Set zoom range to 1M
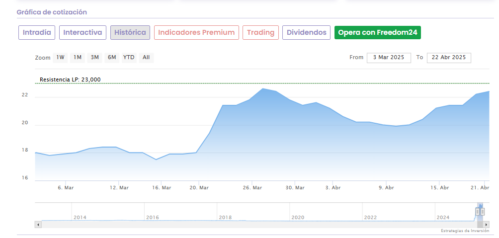This screenshot has height=238, width=499. pyautogui.click(x=78, y=58)
